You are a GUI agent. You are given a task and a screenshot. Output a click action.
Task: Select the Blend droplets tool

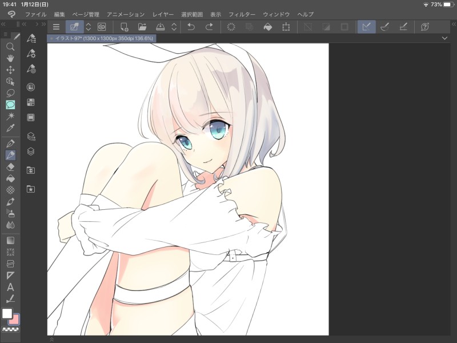point(10,225)
